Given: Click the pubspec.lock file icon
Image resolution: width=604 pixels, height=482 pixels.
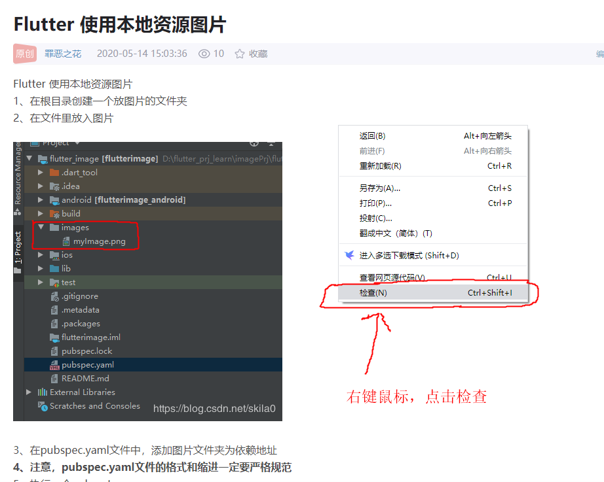Looking at the screenshot, I should 54,351.
